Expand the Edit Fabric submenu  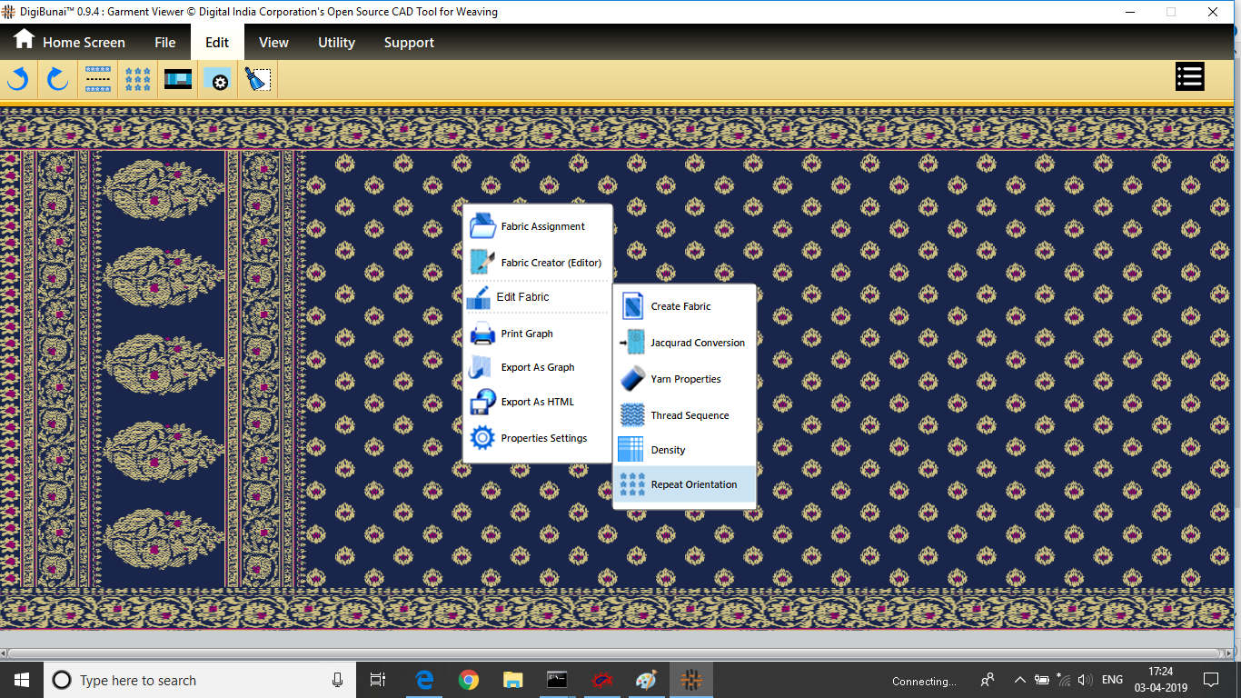(522, 297)
